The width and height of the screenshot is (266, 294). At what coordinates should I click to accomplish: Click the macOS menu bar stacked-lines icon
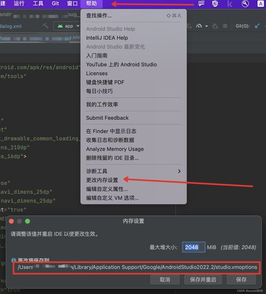[x=201, y=3]
